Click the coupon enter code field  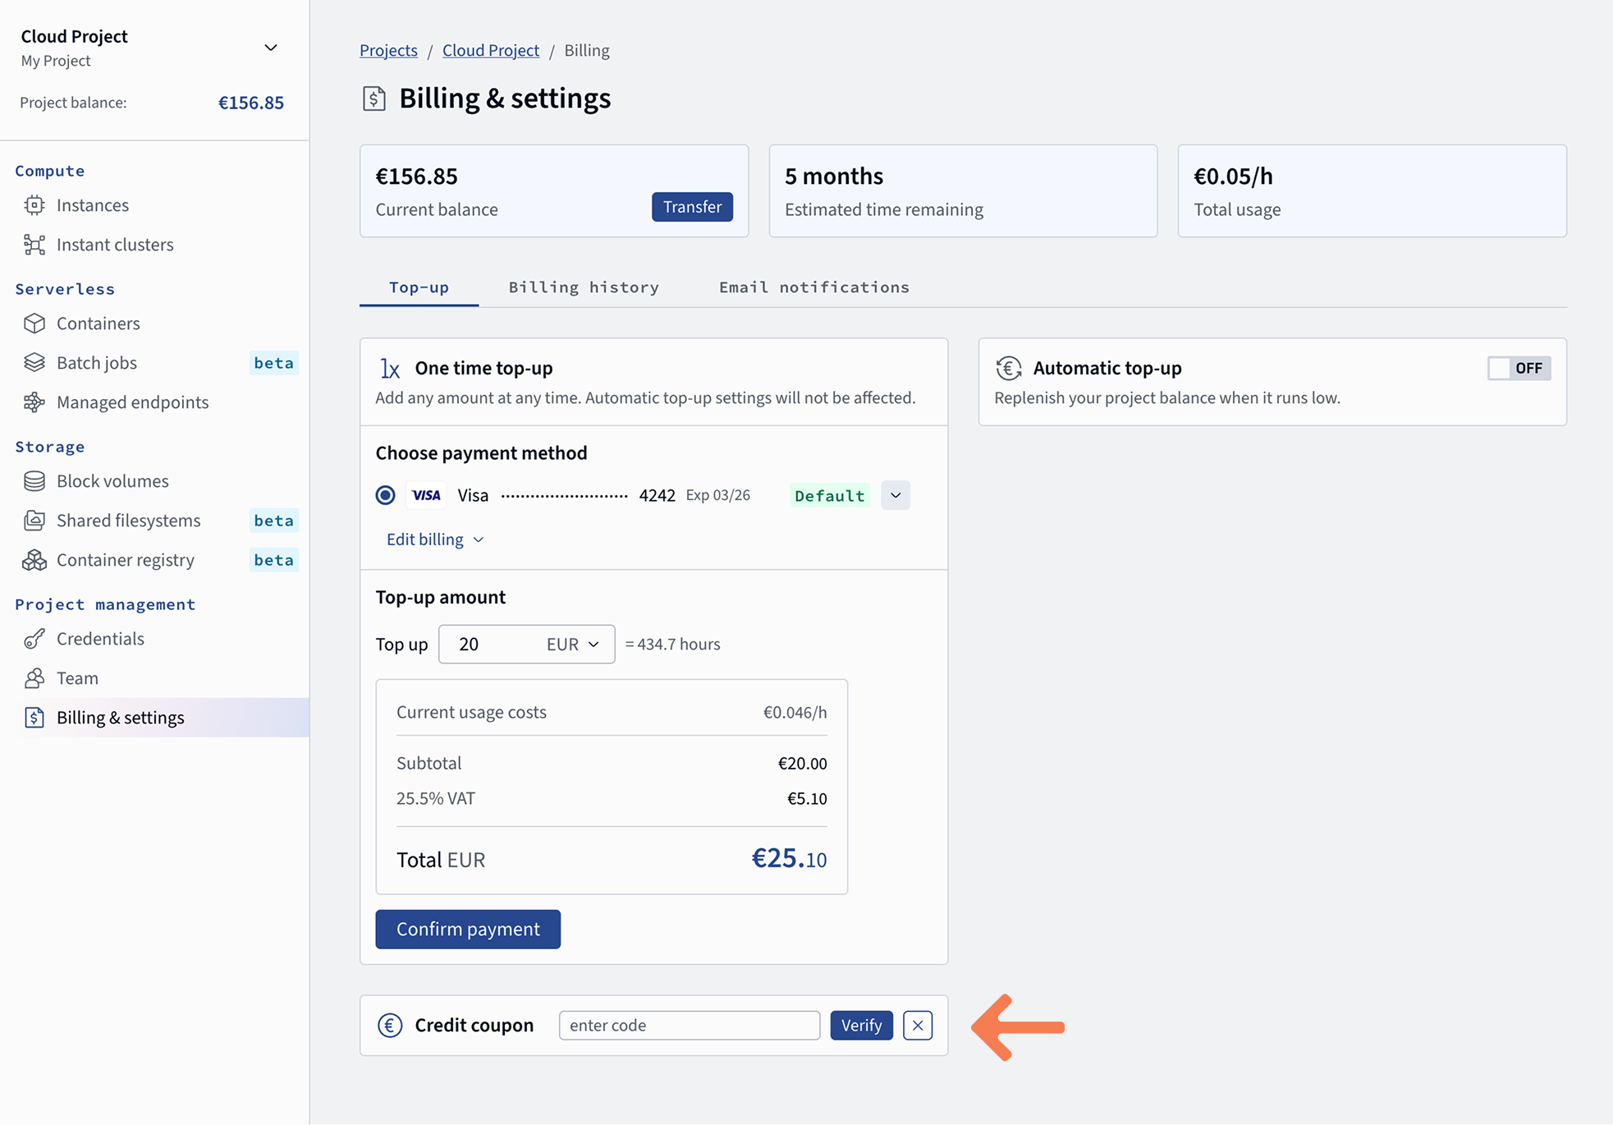point(689,1025)
